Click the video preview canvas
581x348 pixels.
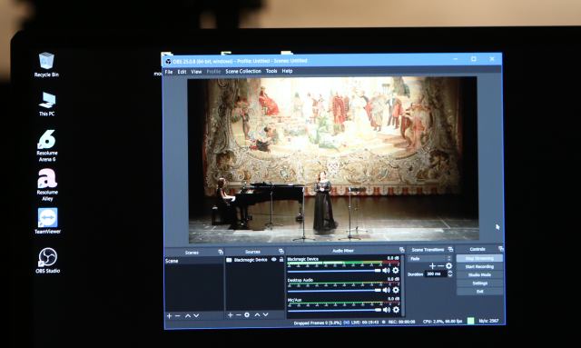(x=332, y=160)
